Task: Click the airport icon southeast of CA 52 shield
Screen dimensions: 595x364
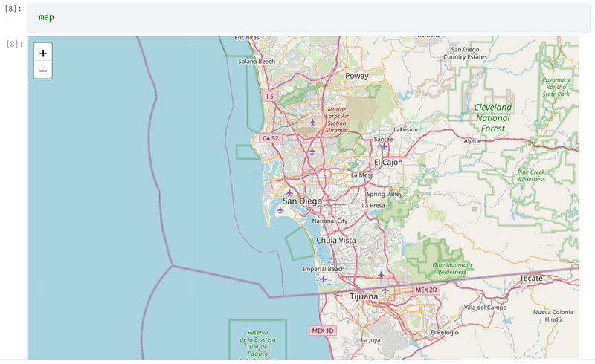Action: click(x=312, y=151)
